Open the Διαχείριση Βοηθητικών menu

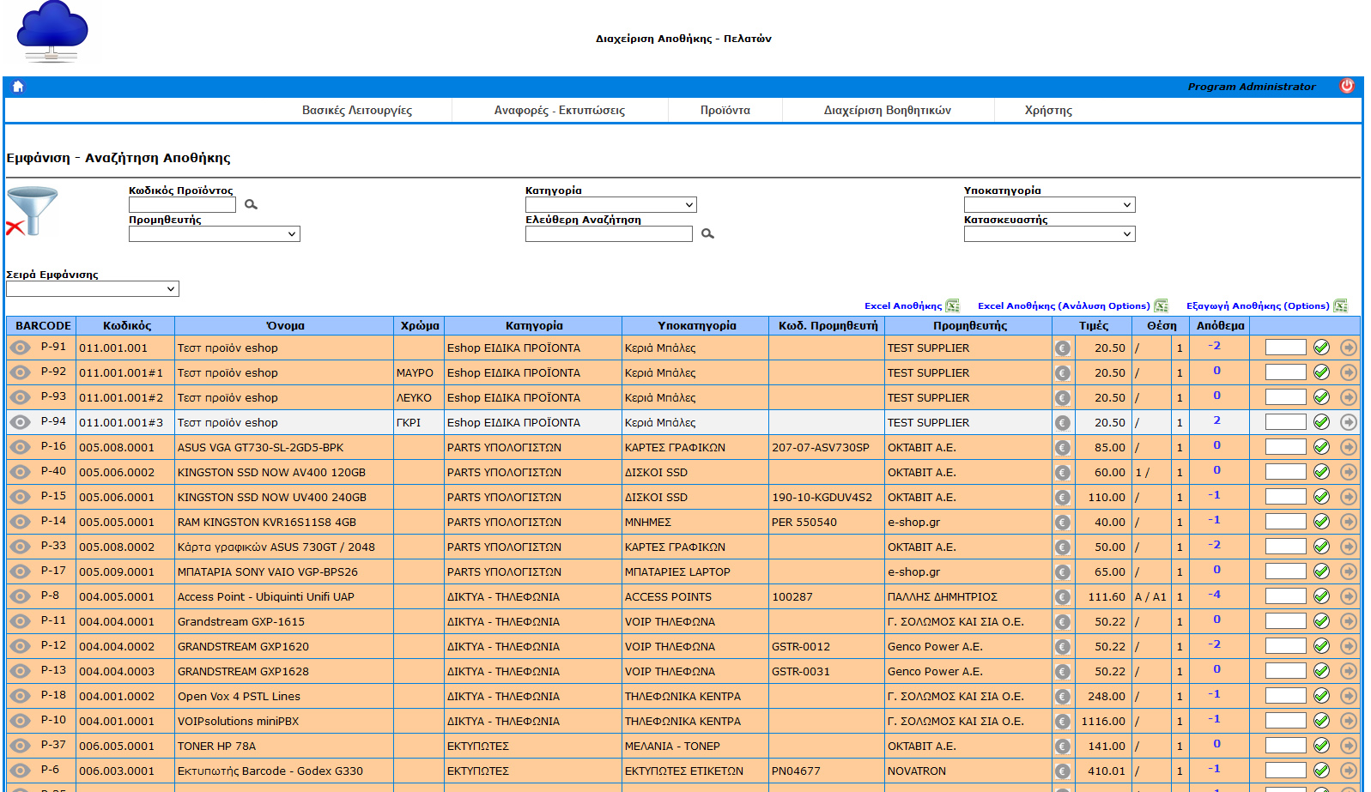pos(888,111)
